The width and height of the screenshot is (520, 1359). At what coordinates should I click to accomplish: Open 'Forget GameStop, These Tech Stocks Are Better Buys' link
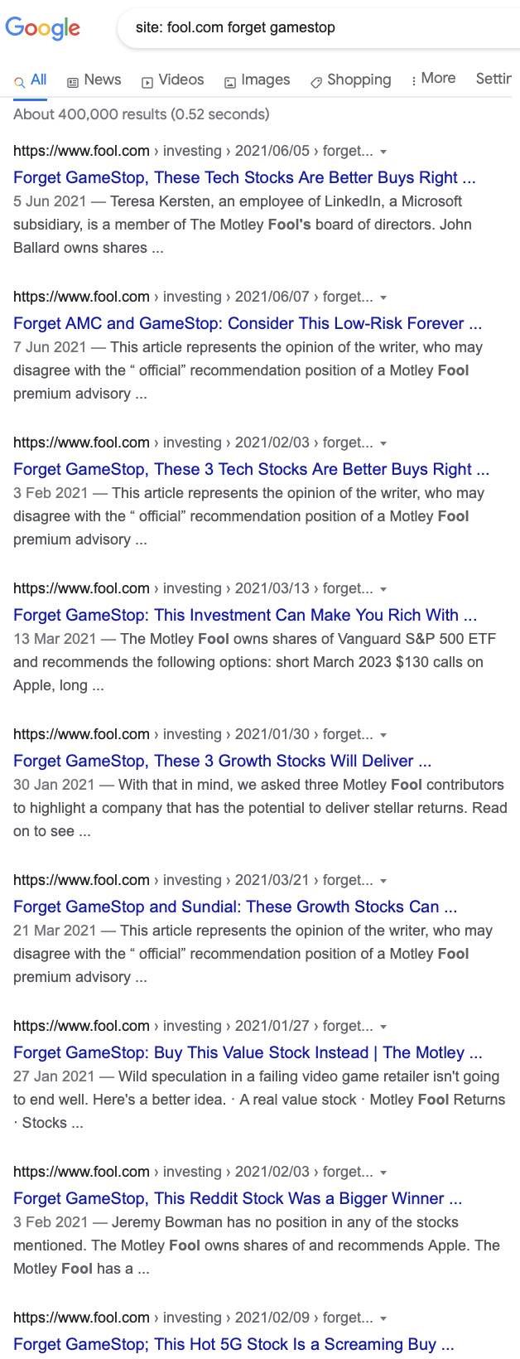(244, 177)
